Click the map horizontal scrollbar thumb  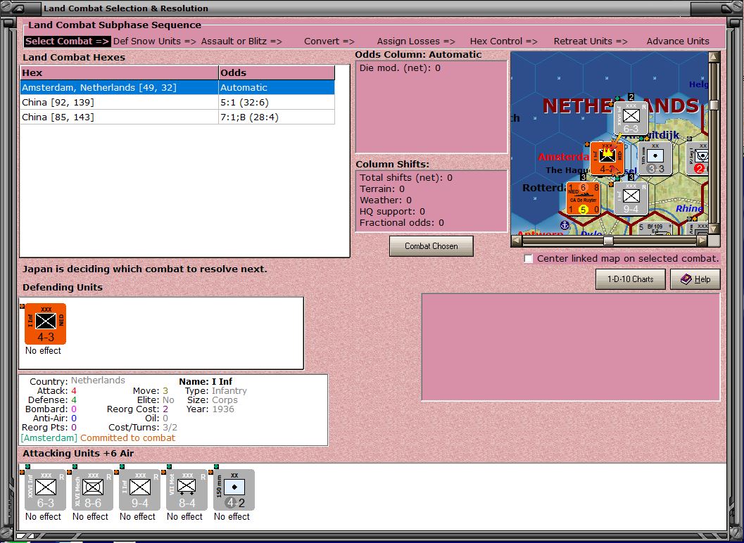(x=608, y=241)
